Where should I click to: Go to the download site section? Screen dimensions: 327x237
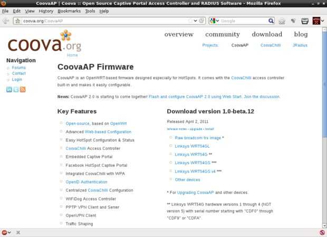click(267, 34)
